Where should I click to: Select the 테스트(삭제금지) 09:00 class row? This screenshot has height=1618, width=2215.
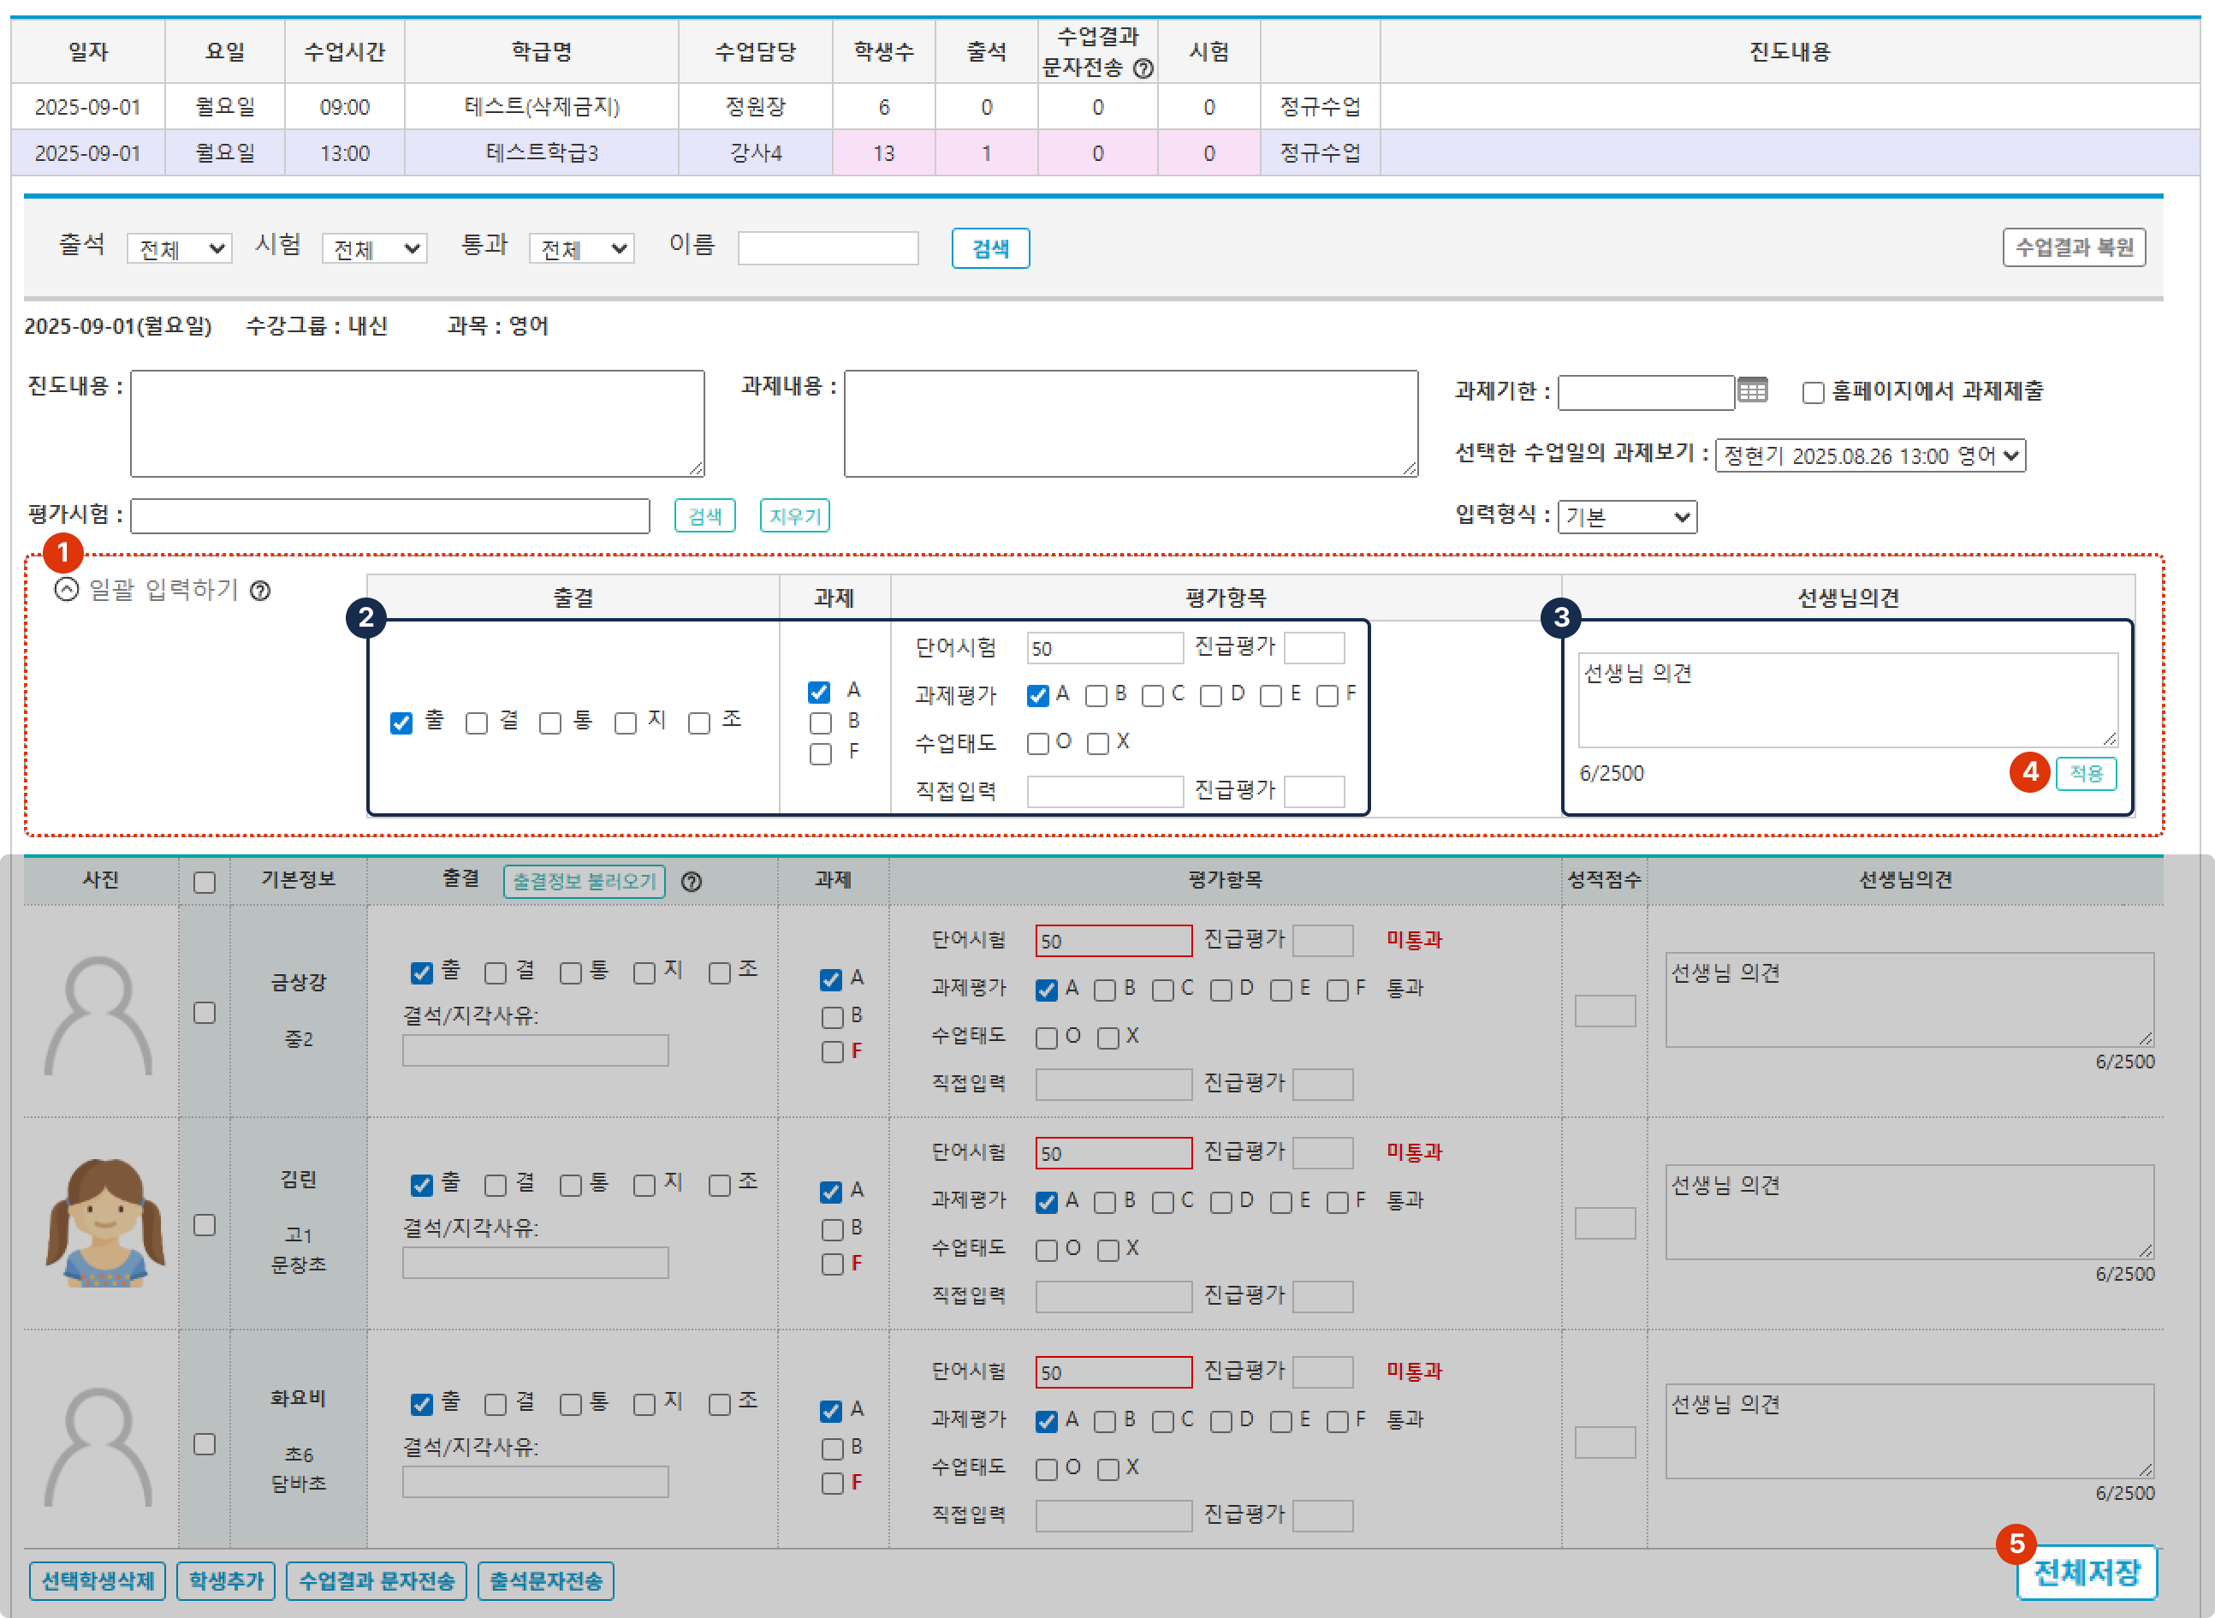click(x=542, y=107)
